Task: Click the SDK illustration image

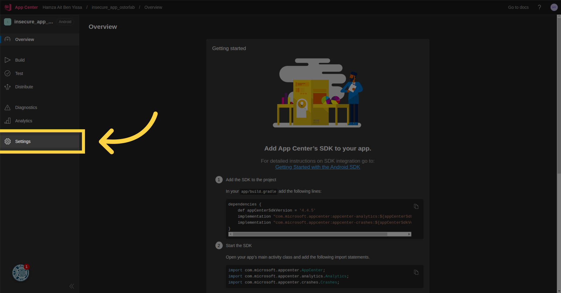Action: pyautogui.click(x=318, y=93)
